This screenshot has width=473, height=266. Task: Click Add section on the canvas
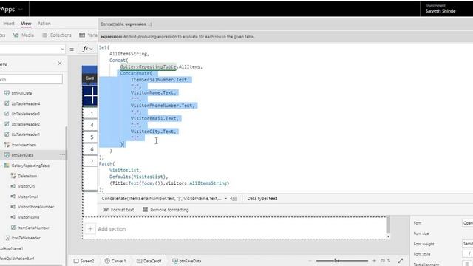pos(112,228)
